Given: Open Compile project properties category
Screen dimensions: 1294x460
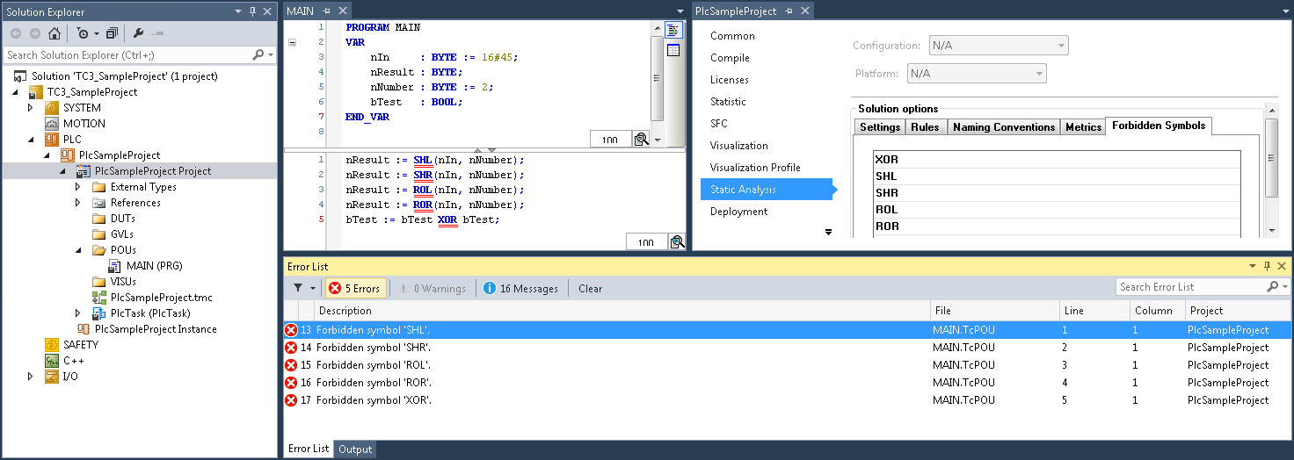Looking at the screenshot, I should click(730, 58).
